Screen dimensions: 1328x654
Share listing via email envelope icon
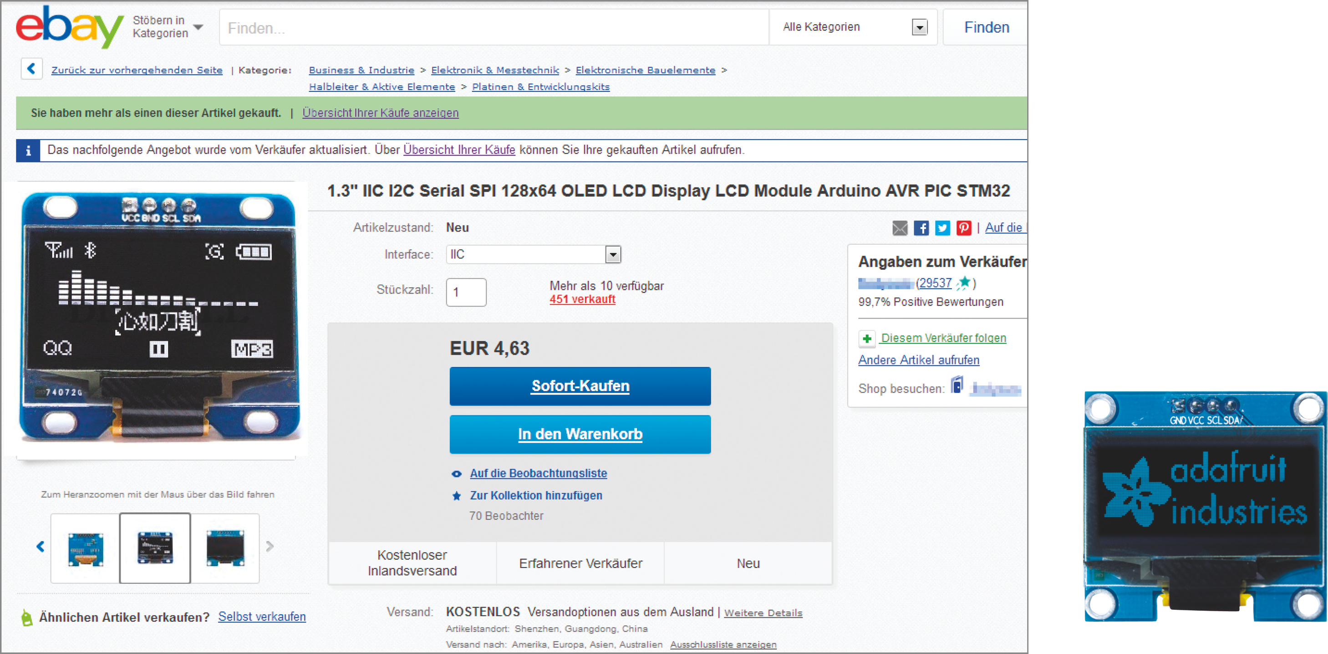pos(900,228)
